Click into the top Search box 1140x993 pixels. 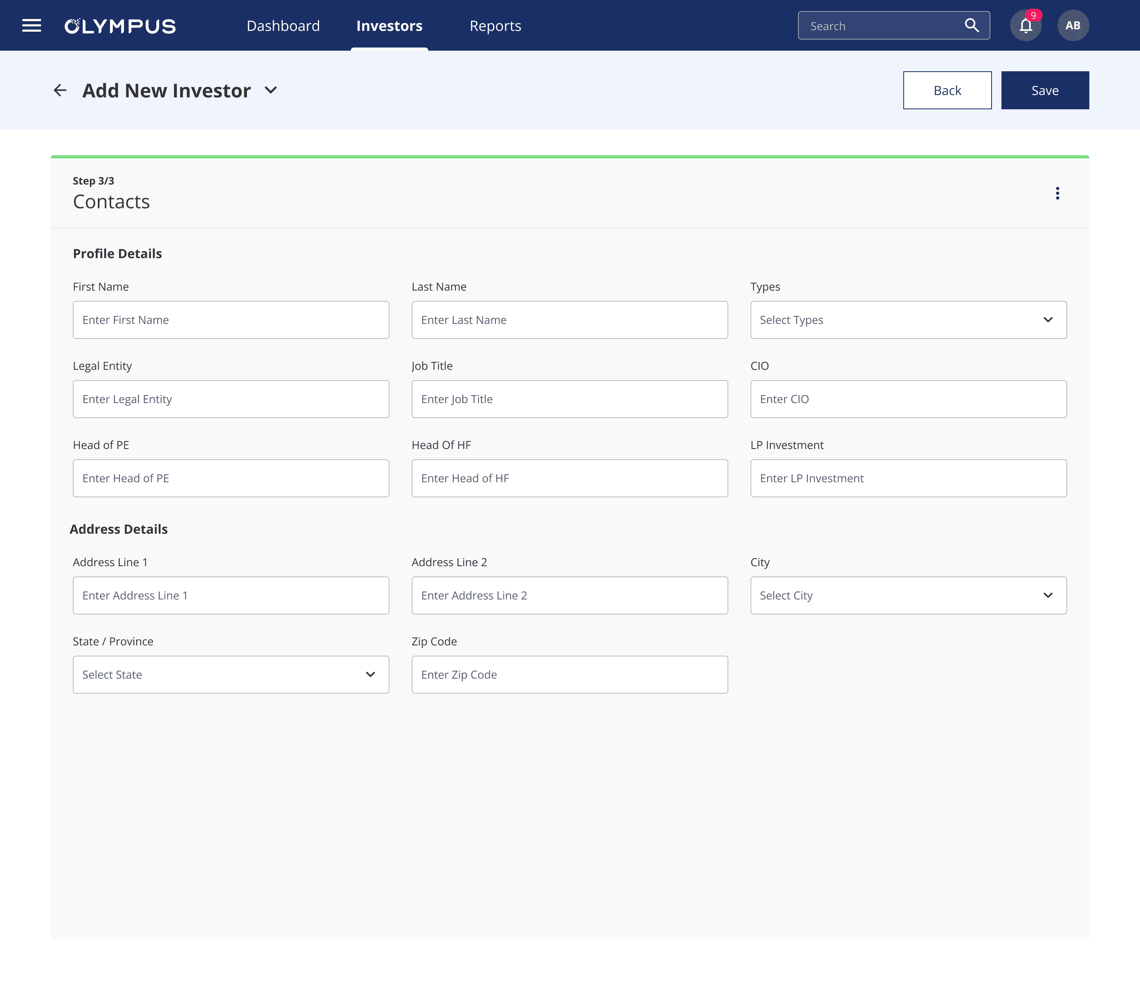[881, 26]
